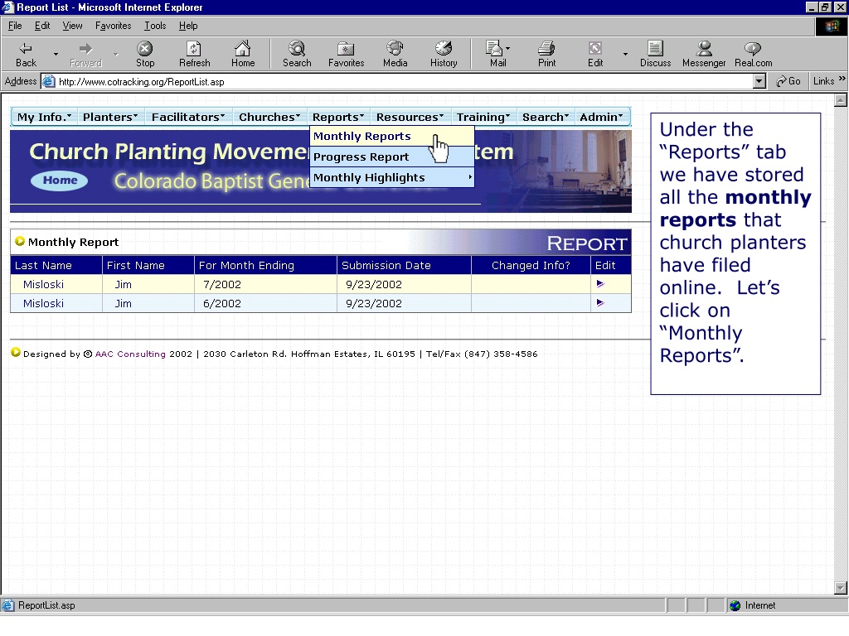Click Misloski in the 7/2002 row

point(43,285)
